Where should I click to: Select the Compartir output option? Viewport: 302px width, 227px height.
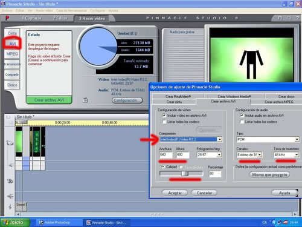12,74
